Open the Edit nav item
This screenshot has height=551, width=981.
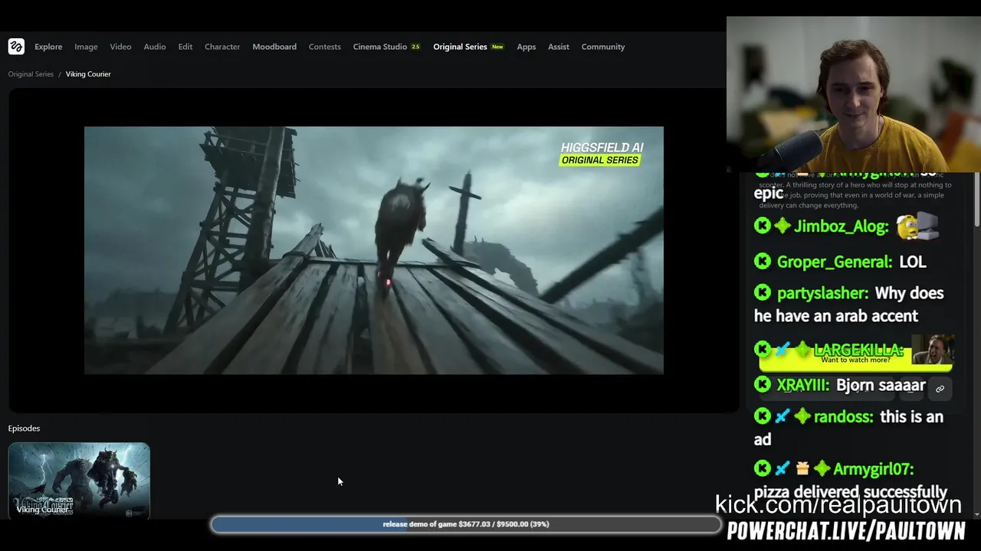click(185, 47)
